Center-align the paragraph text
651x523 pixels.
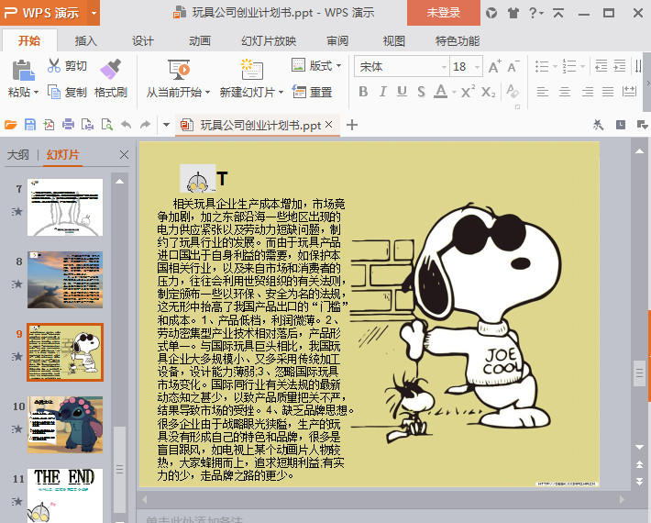(x=564, y=92)
